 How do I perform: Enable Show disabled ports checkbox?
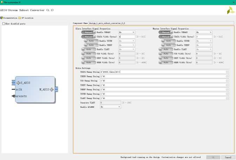(x=4, y=24)
